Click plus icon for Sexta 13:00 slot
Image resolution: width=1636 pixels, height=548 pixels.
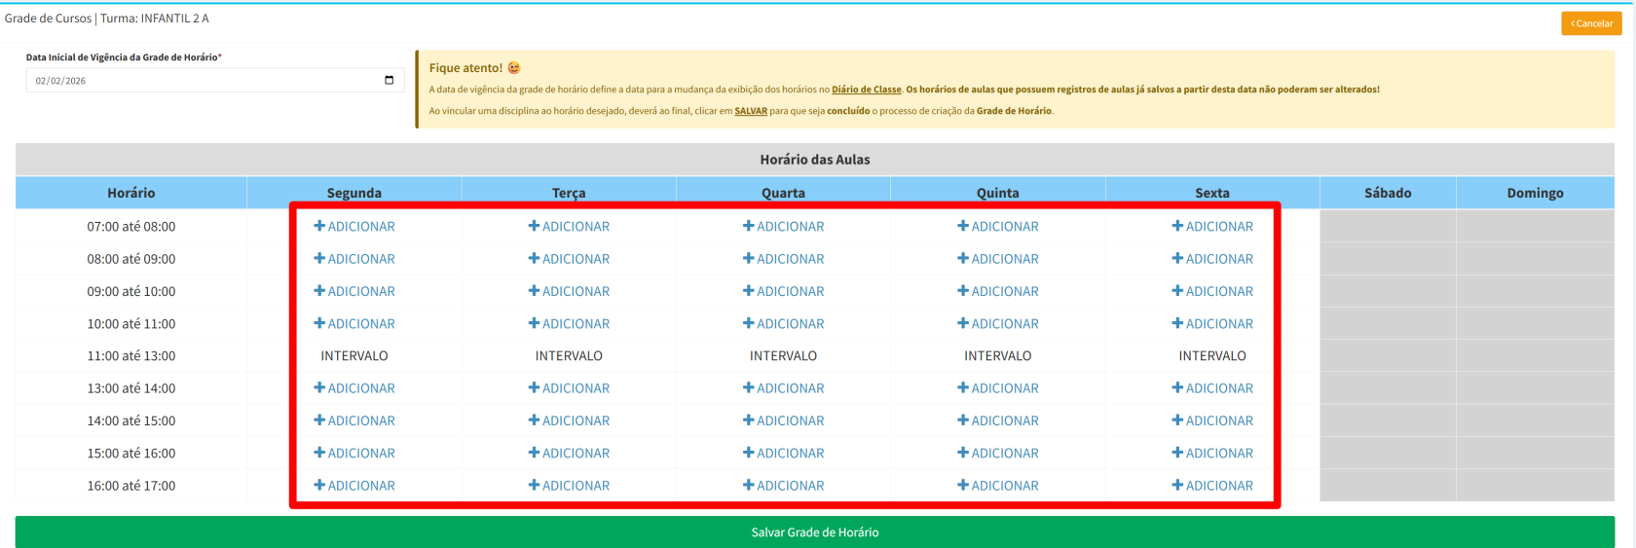1177,387
